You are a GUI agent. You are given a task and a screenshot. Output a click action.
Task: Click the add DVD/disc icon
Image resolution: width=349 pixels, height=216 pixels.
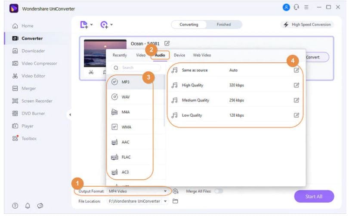pos(104,25)
